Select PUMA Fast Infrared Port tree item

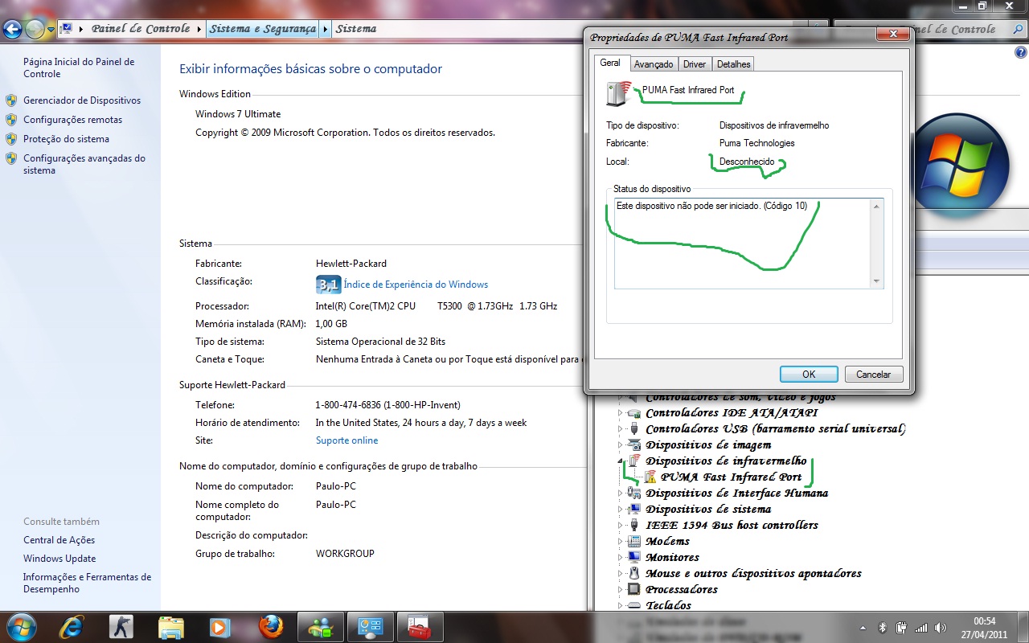[731, 477]
